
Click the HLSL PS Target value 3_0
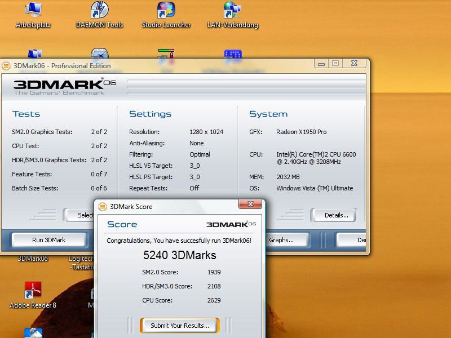pos(194,177)
